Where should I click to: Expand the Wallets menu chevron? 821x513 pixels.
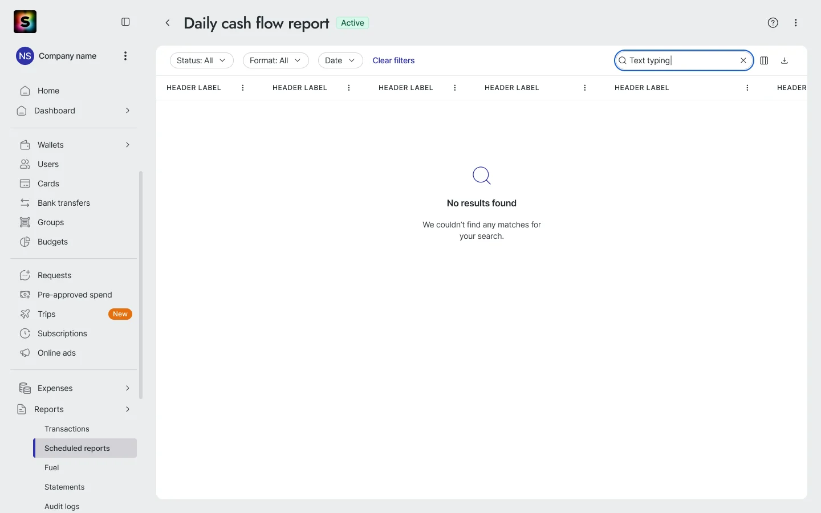coord(128,145)
